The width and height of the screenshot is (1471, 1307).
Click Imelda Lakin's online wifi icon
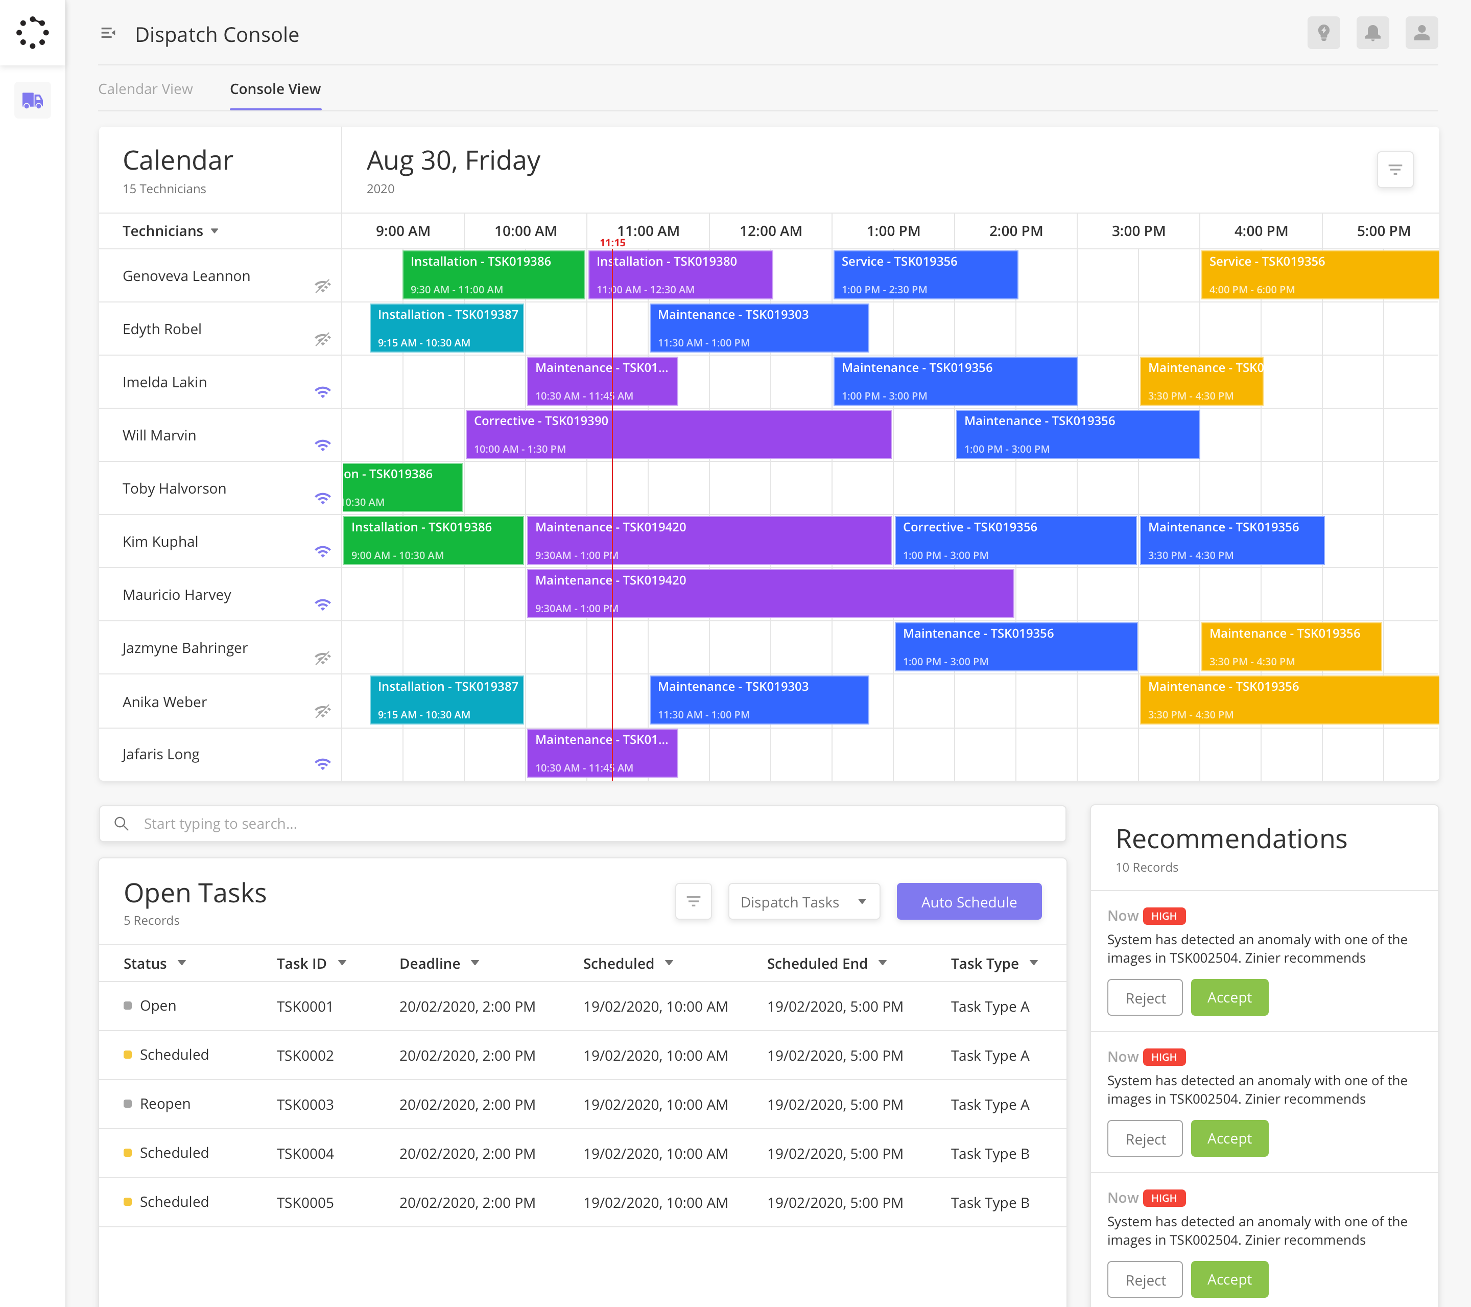coord(322,392)
